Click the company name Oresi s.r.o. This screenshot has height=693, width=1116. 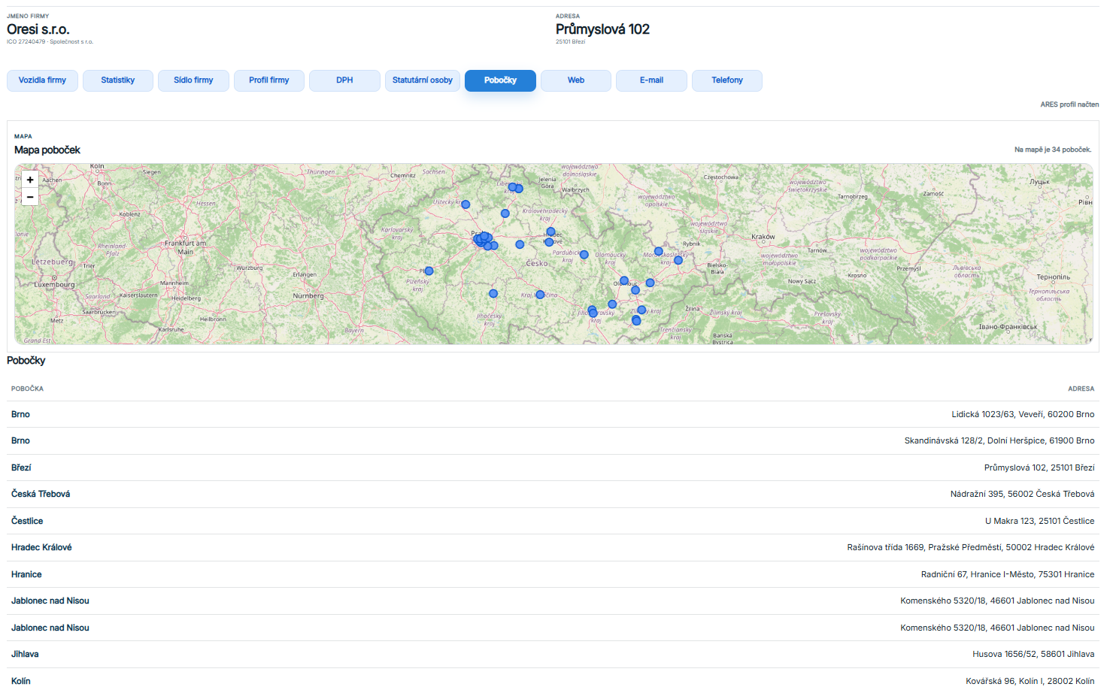point(38,29)
